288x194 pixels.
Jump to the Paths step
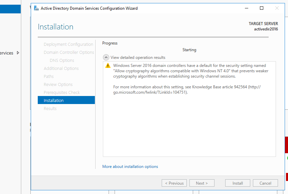pyautogui.click(x=49, y=77)
